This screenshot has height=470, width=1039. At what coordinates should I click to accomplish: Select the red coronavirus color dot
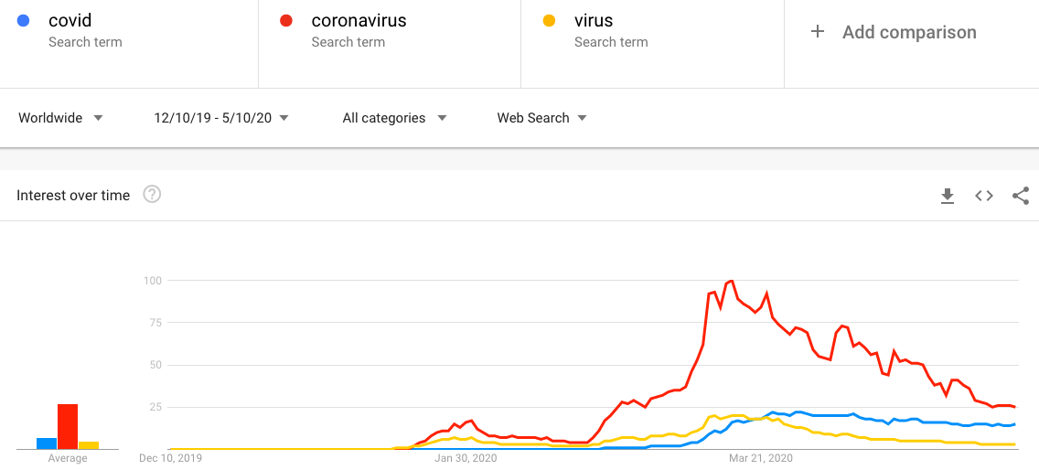click(286, 20)
